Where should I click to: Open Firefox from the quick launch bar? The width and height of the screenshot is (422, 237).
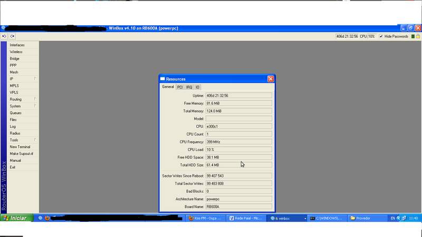point(47,218)
